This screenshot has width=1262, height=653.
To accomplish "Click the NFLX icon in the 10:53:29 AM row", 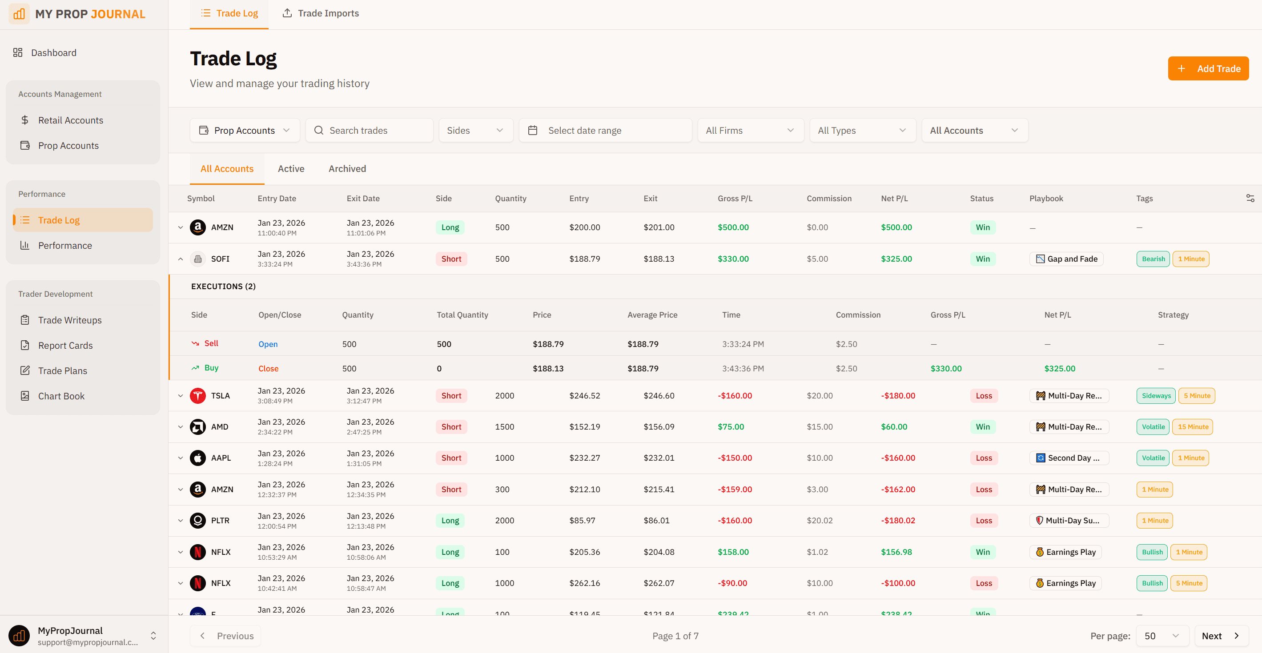I will pyautogui.click(x=197, y=552).
